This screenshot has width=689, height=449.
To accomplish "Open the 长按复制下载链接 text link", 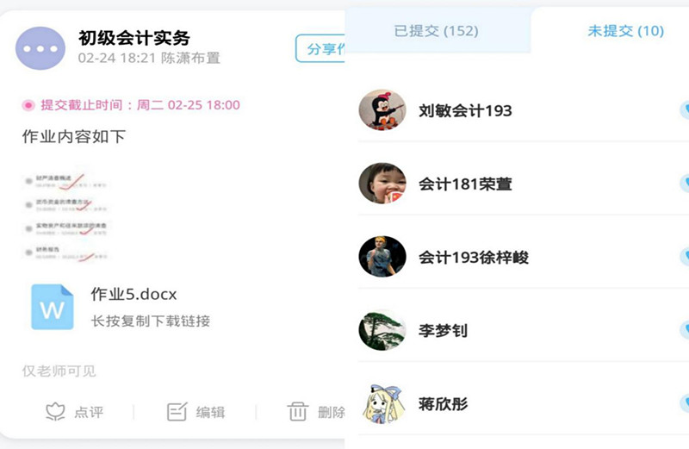I will (150, 321).
